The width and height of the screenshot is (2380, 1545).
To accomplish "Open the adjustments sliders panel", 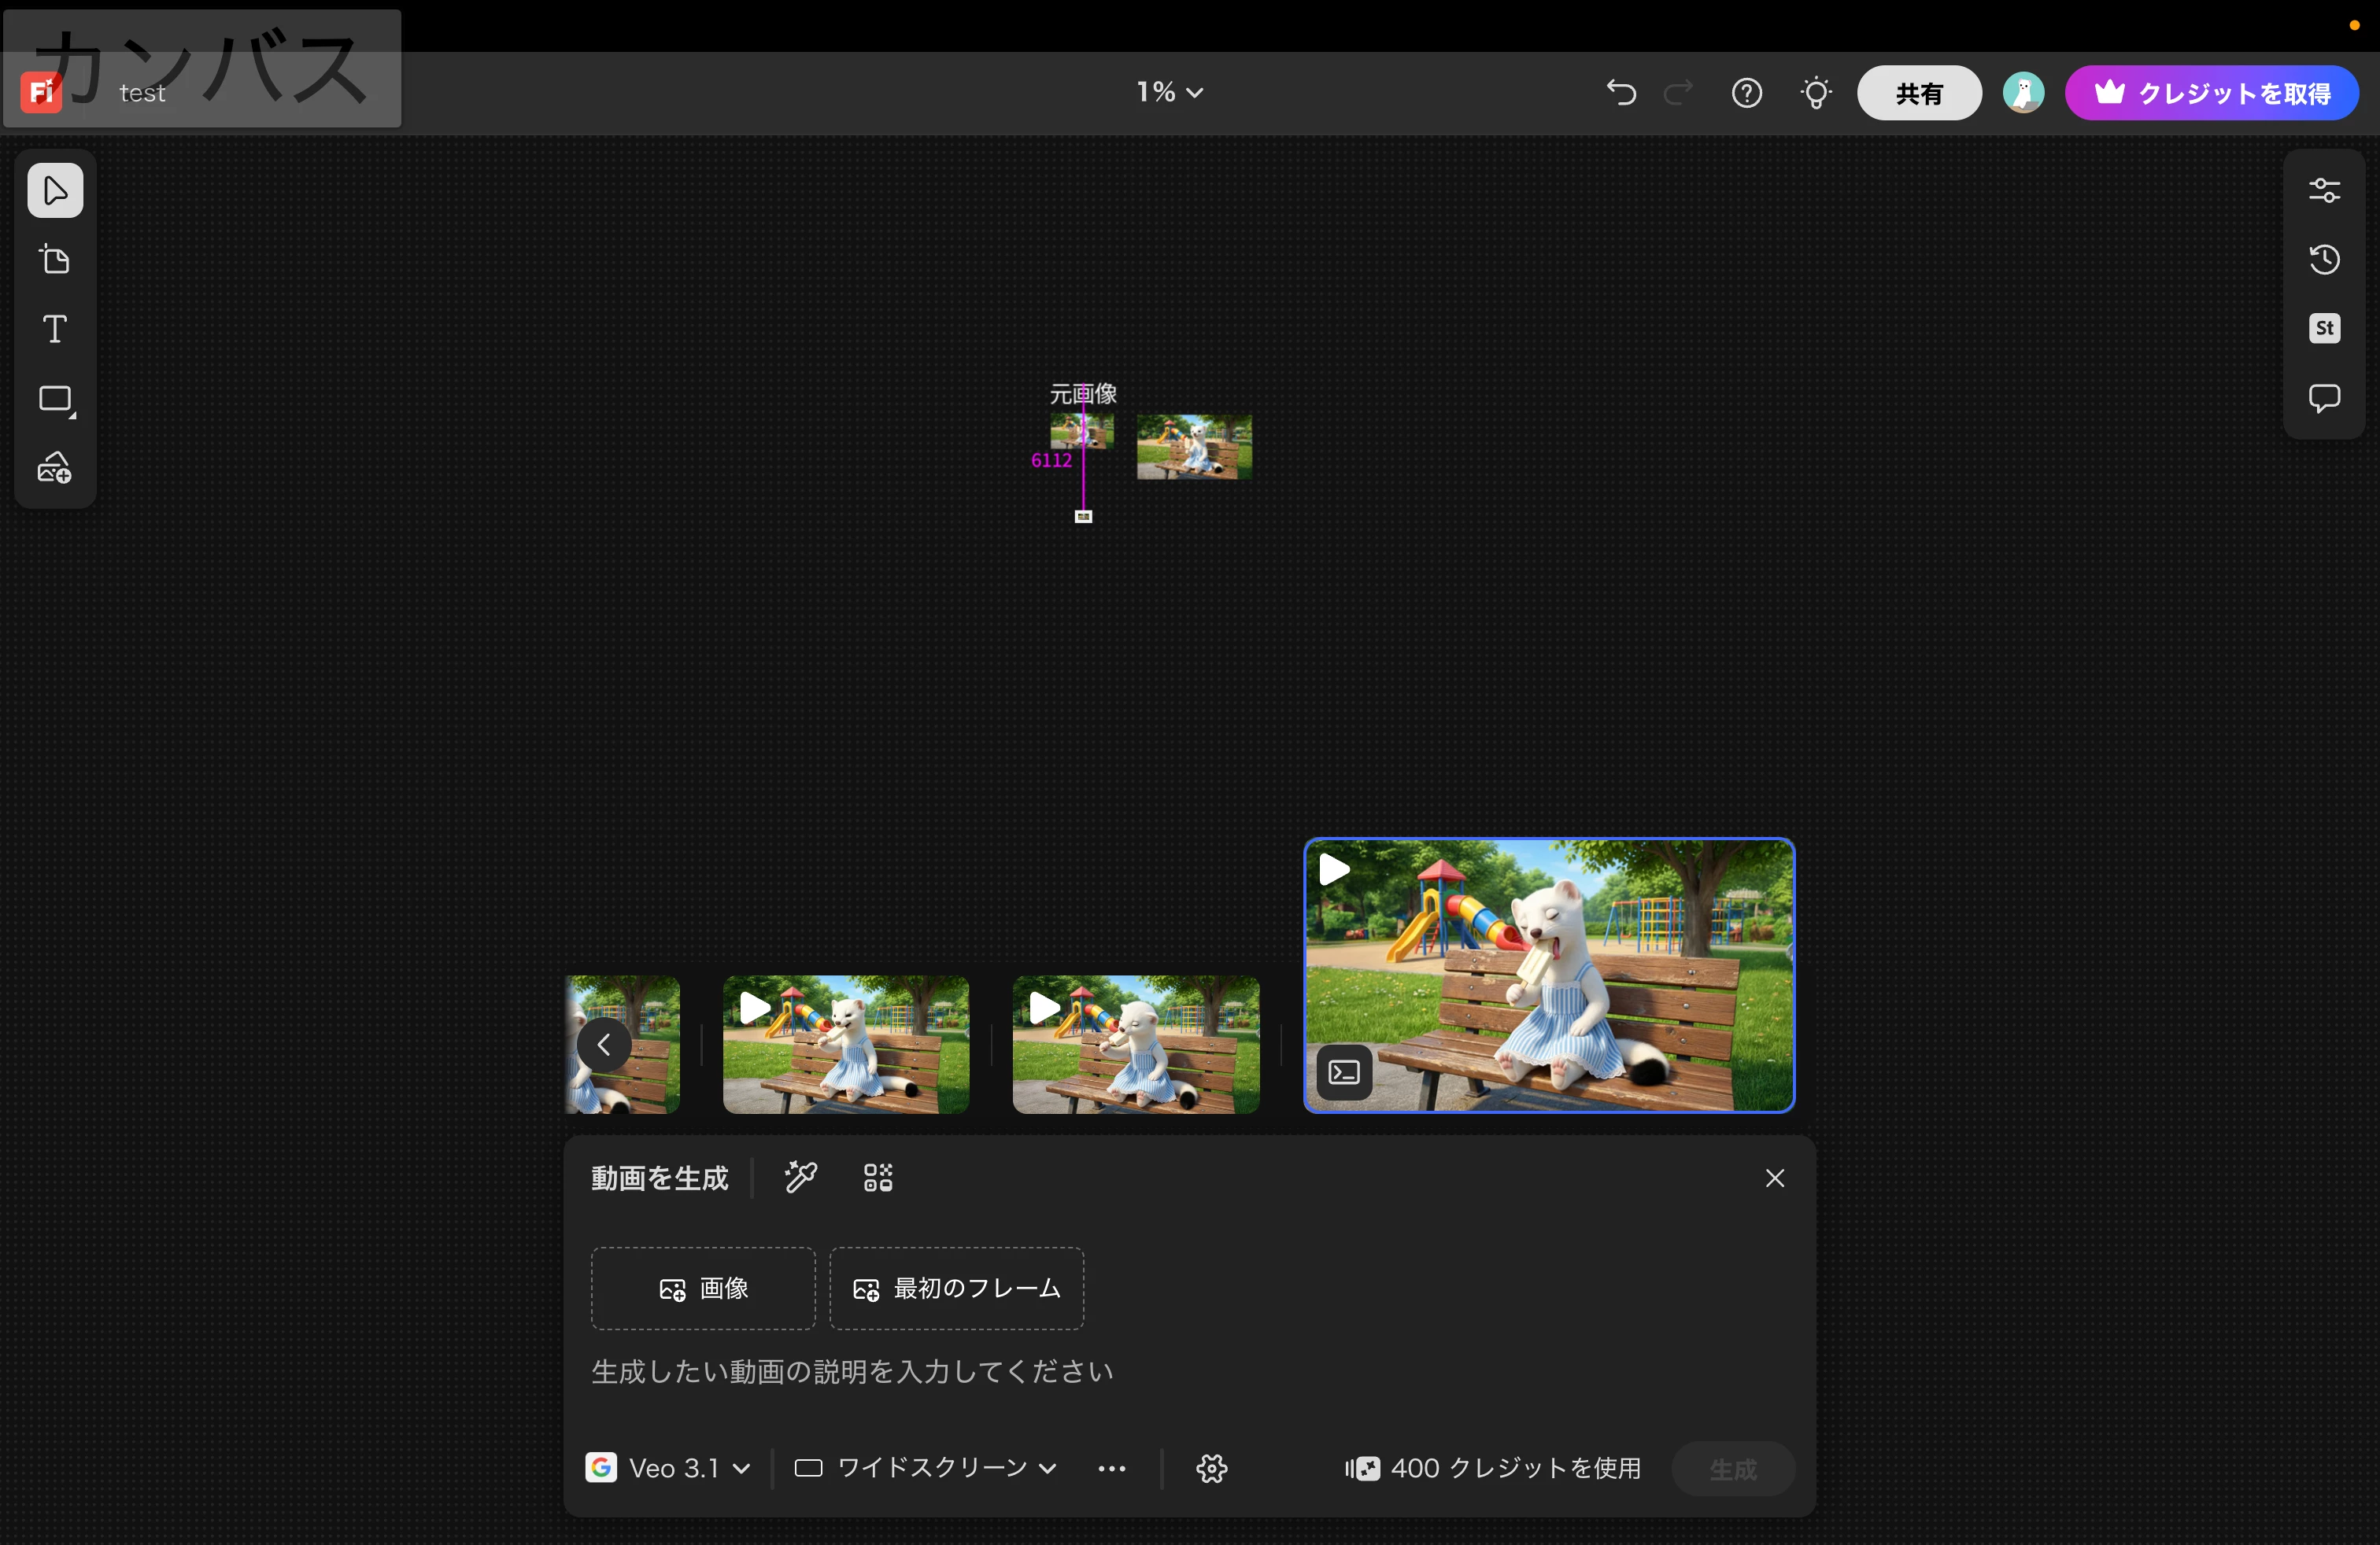I will 2324,190.
